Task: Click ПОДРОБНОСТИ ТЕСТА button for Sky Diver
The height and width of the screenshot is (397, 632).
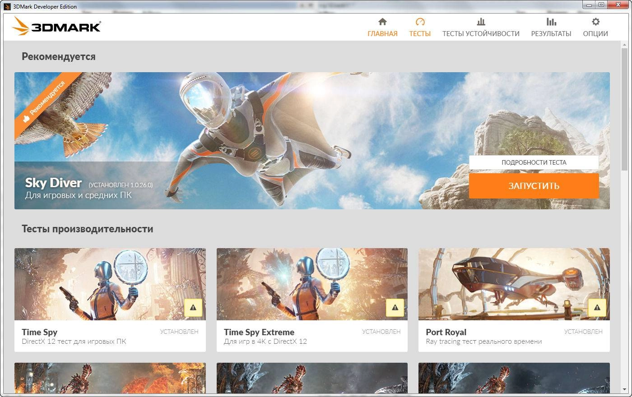Action: click(x=534, y=162)
